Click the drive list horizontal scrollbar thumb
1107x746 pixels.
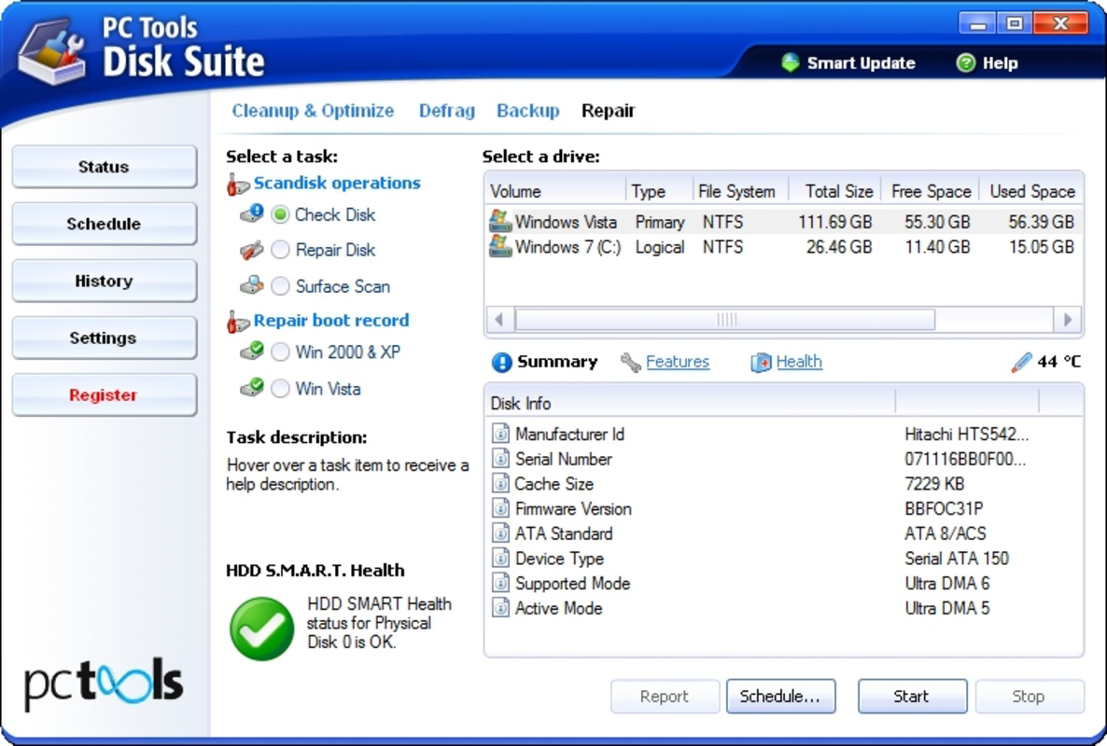(725, 320)
